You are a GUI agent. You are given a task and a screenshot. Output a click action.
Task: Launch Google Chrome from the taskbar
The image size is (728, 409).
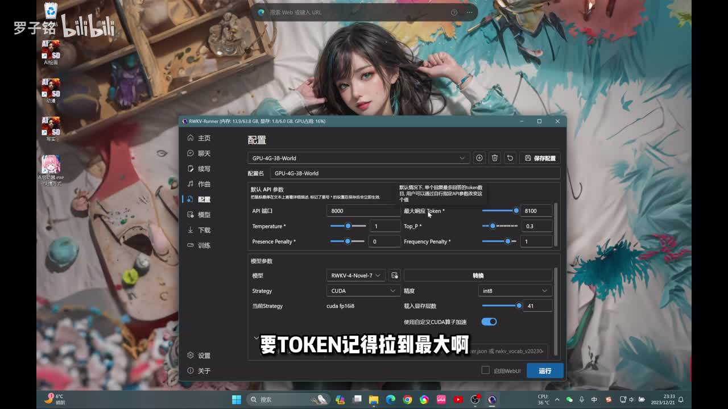[x=407, y=399]
